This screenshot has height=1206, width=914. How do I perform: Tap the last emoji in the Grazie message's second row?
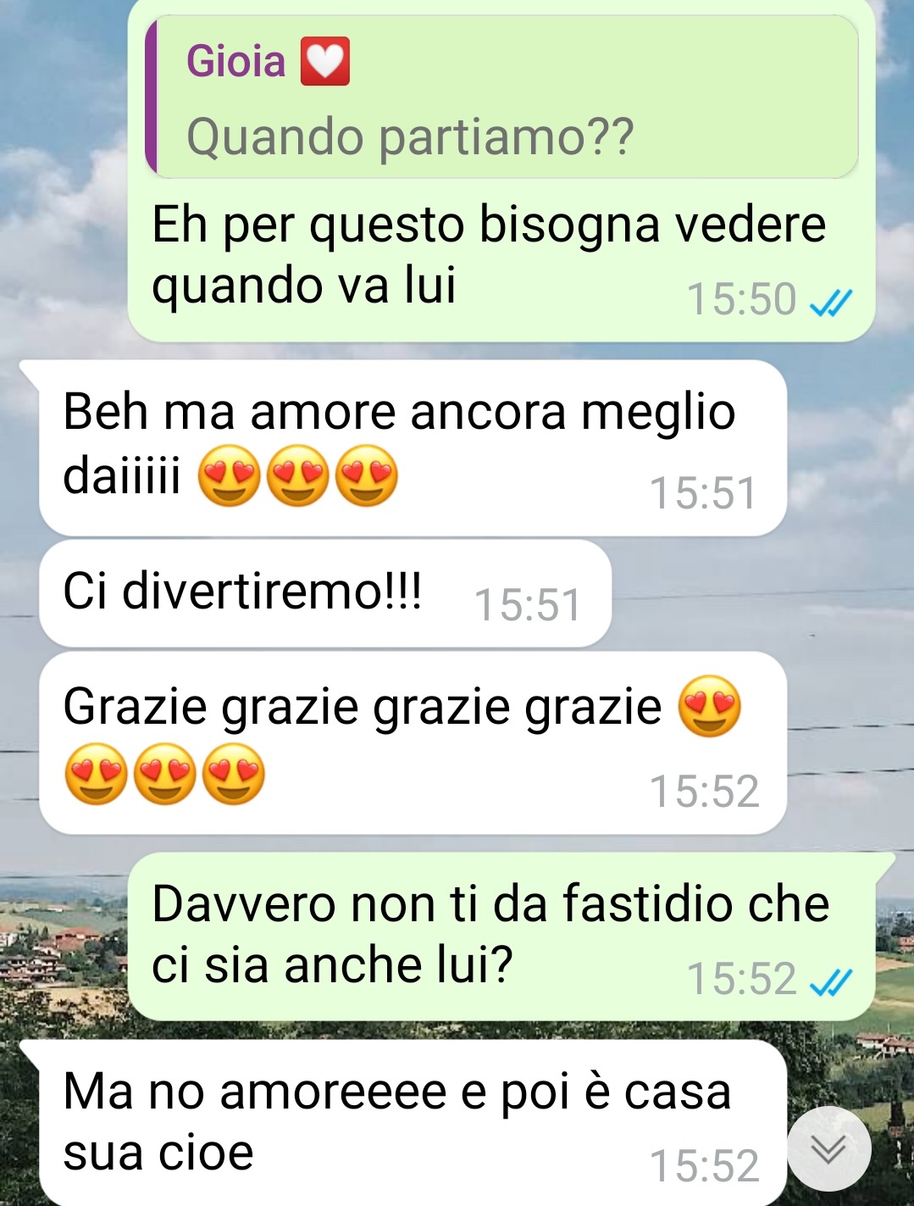234,774
